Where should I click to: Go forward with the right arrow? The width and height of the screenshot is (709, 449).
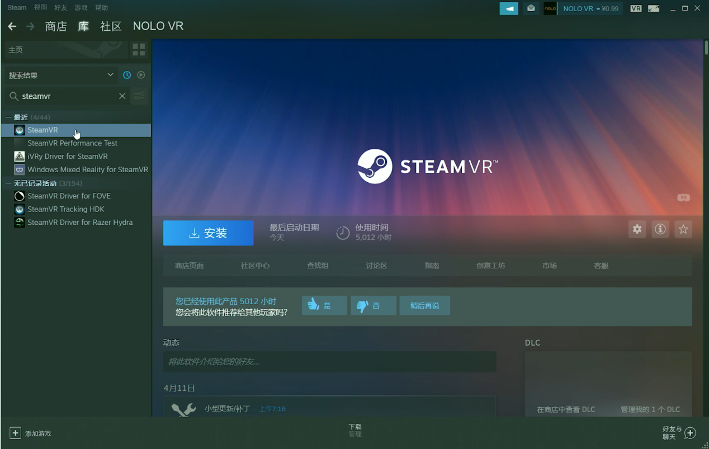coord(30,26)
